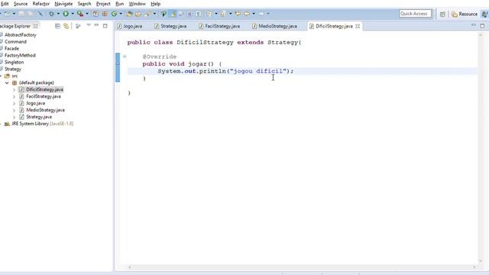Click the Open Type toolbar icon

[129, 14]
